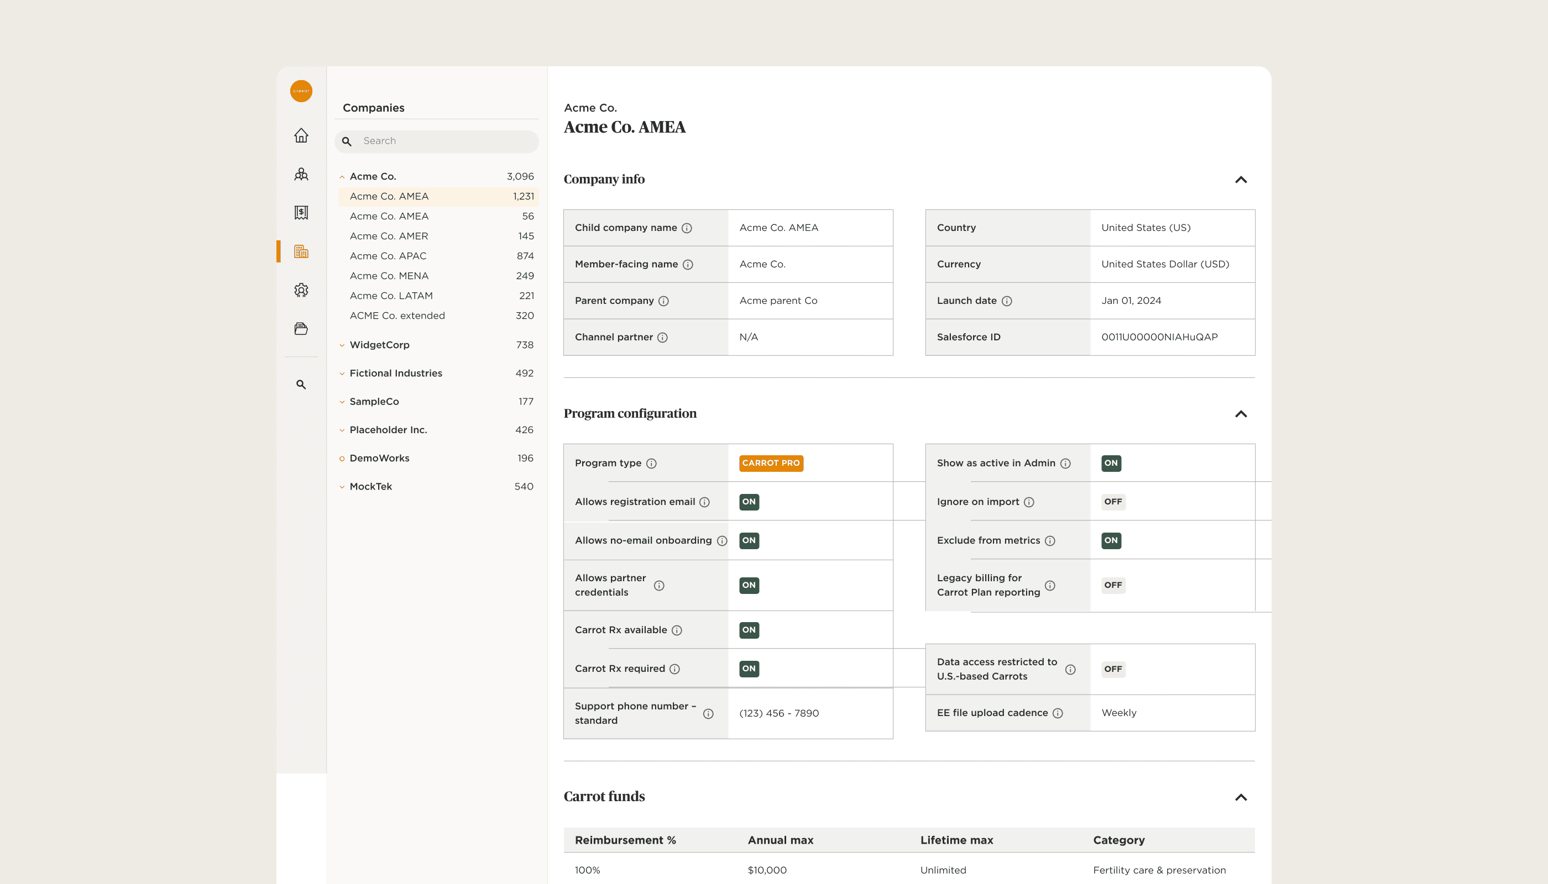Toggle Carrot Rx required switch
Image resolution: width=1548 pixels, height=884 pixels.
coord(749,669)
